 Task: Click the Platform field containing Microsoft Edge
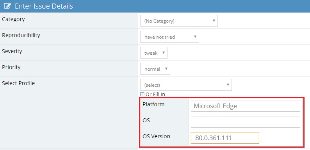246,106
